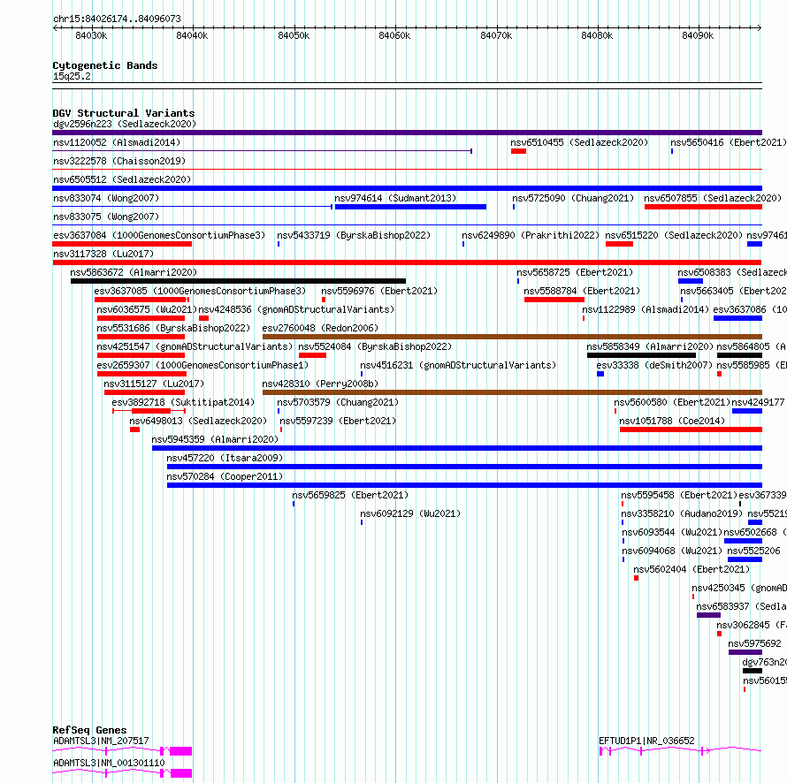787x783 pixels.
Task: Open nsv4251547 (gnomADStructuralVariants) label
Action: click(195, 346)
